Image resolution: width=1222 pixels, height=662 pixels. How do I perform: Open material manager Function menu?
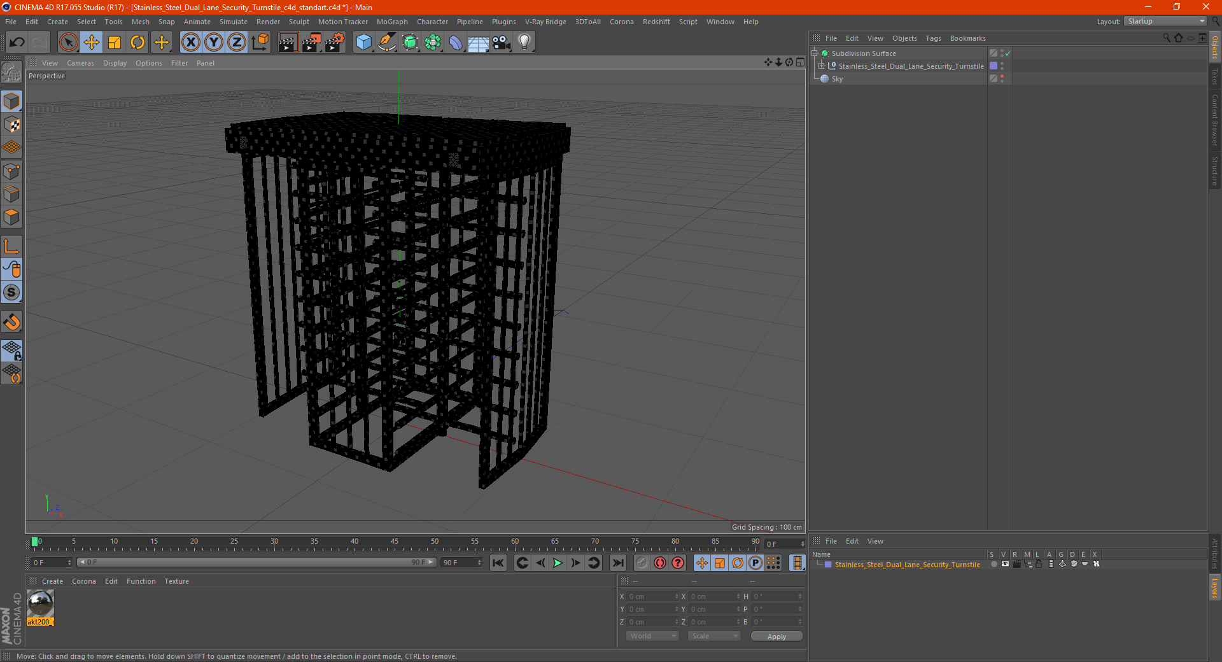[x=141, y=581]
